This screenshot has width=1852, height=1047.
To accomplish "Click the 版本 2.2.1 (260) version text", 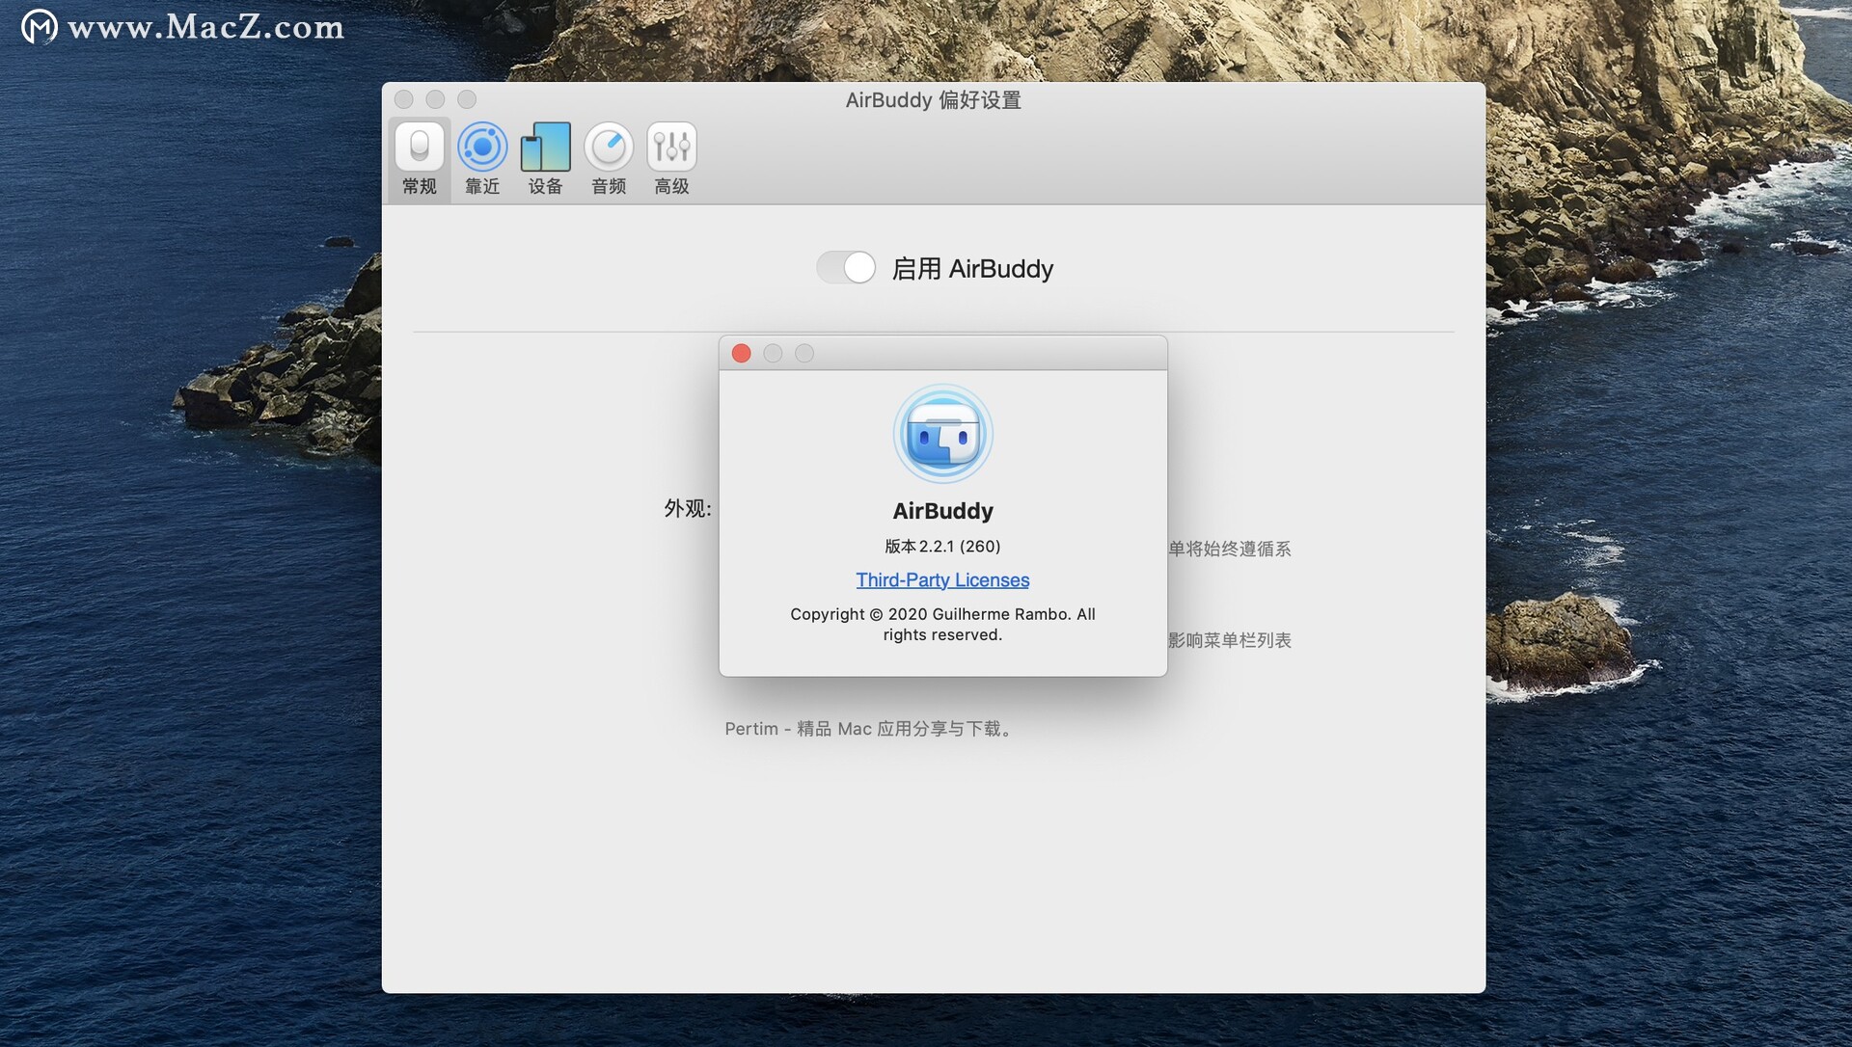I will pos(942,546).
